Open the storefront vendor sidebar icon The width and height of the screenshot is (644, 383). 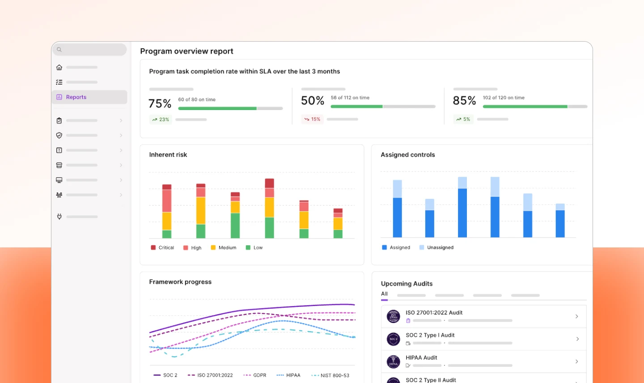(59, 165)
